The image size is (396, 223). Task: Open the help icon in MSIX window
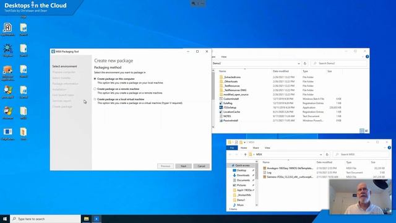[x=389, y=147]
